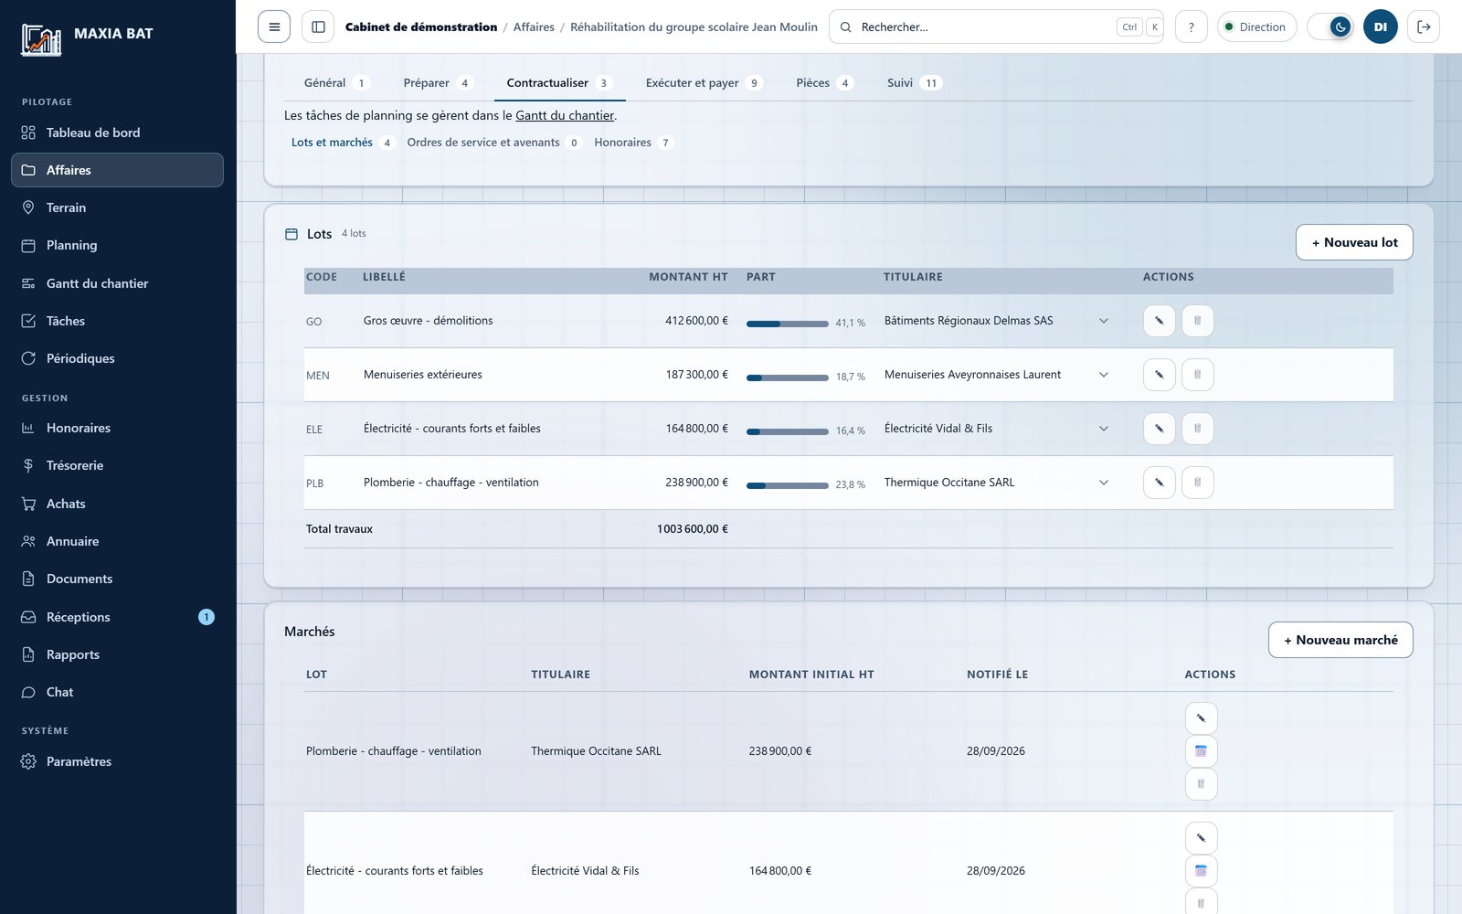Delete the Menuiseries extérieures lot
This screenshot has width=1462, height=914.
tap(1197, 375)
